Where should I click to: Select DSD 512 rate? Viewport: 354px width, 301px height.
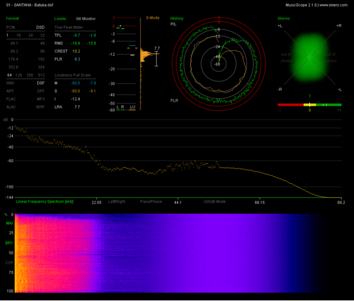(41, 75)
